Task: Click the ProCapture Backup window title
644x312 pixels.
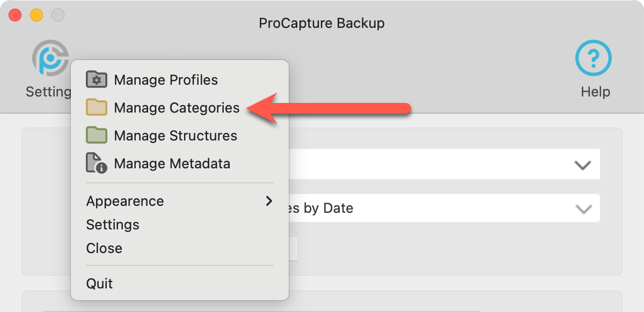Action: [321, 24]
